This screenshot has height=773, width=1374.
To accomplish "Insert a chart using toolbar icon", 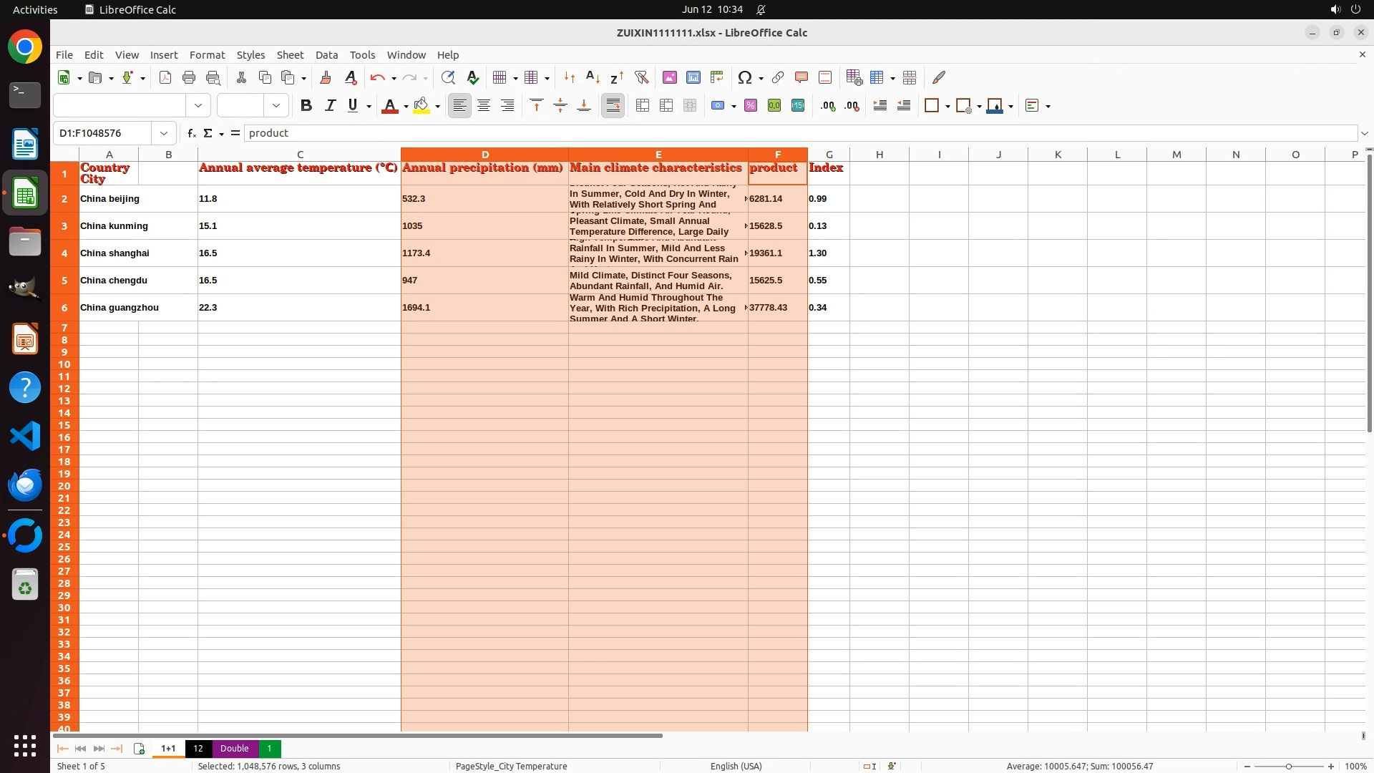I will click(693, 77).
